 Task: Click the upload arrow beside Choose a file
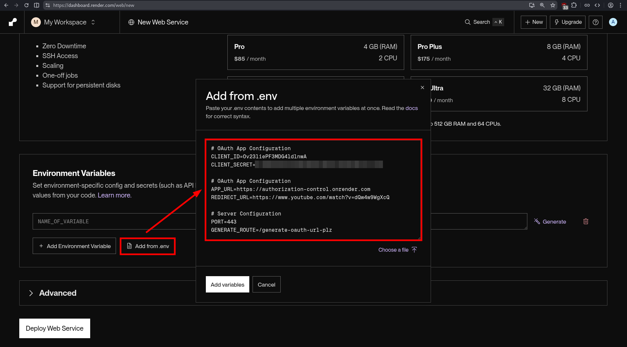(x=414, y=249)
